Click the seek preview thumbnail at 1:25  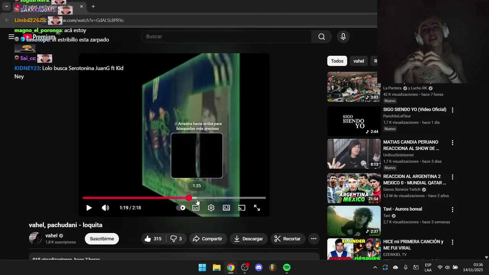click(197, 155)
